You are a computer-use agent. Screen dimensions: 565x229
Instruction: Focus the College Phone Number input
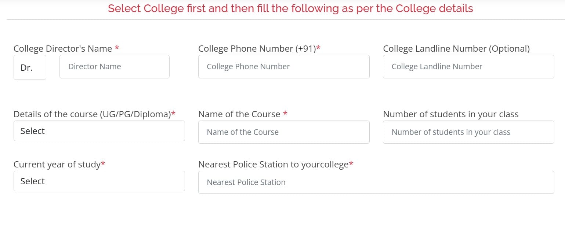(x=283, y=67)
